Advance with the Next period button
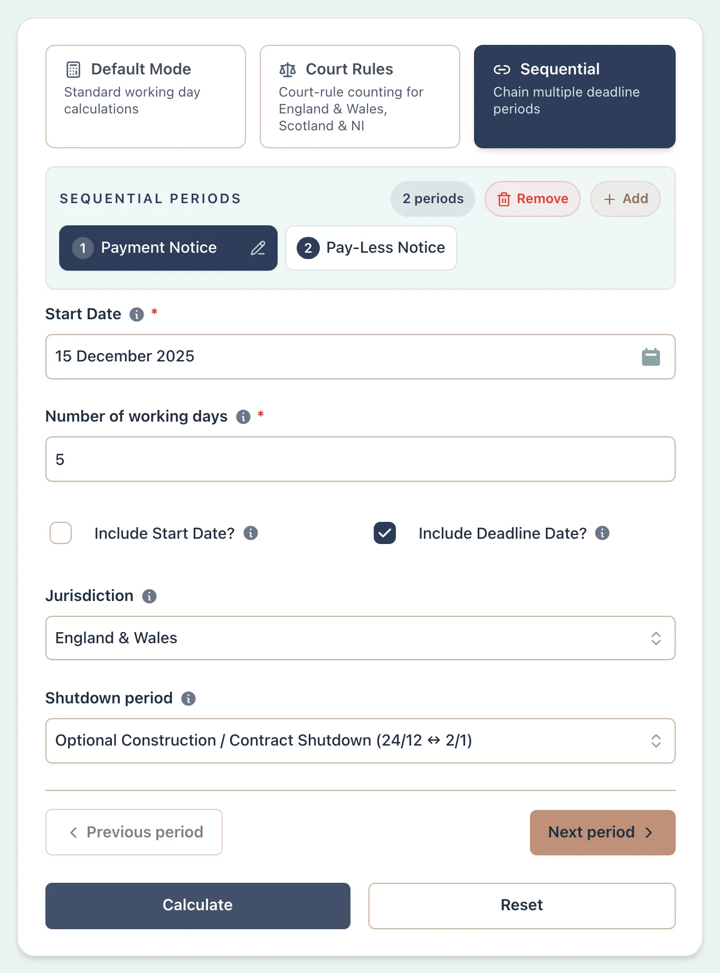 point(602,832)
